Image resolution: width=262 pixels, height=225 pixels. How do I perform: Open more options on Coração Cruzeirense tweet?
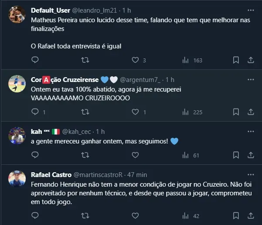tap(251, 80)
